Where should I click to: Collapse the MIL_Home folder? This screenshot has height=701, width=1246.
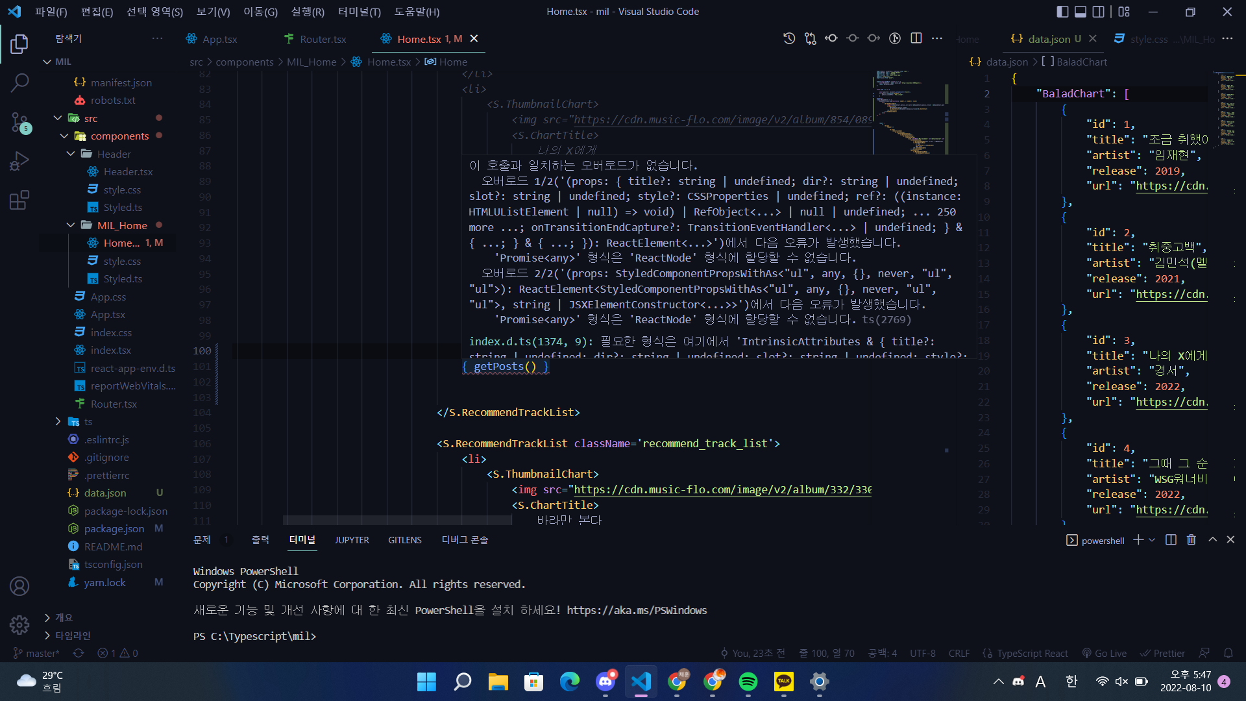[71, 225]
